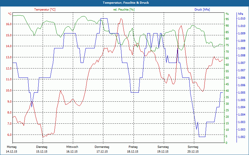Select the '30' humidity axis value
Screen dimensions: 249x155
pyautogui.click(x=227, y=104)
